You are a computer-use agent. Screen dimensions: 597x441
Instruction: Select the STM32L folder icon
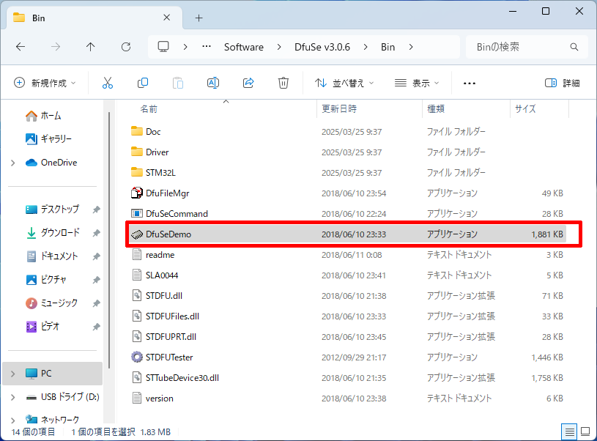[x=137, y=172]
